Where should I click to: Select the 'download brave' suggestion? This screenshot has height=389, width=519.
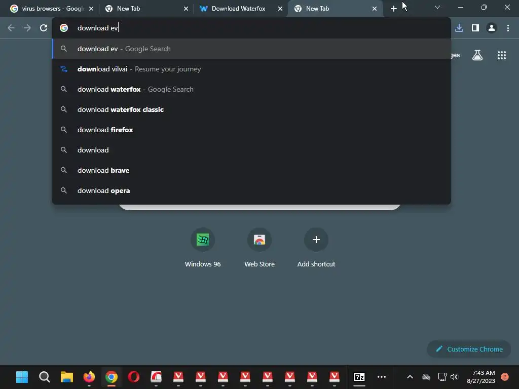(x=251, y=170)
